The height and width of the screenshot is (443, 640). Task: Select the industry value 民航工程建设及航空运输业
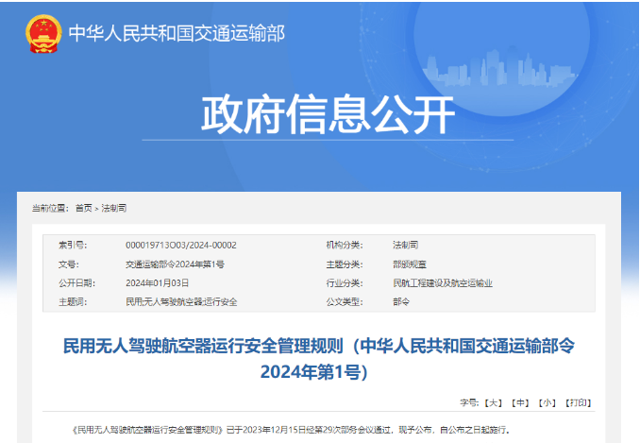tap(443, 283)
